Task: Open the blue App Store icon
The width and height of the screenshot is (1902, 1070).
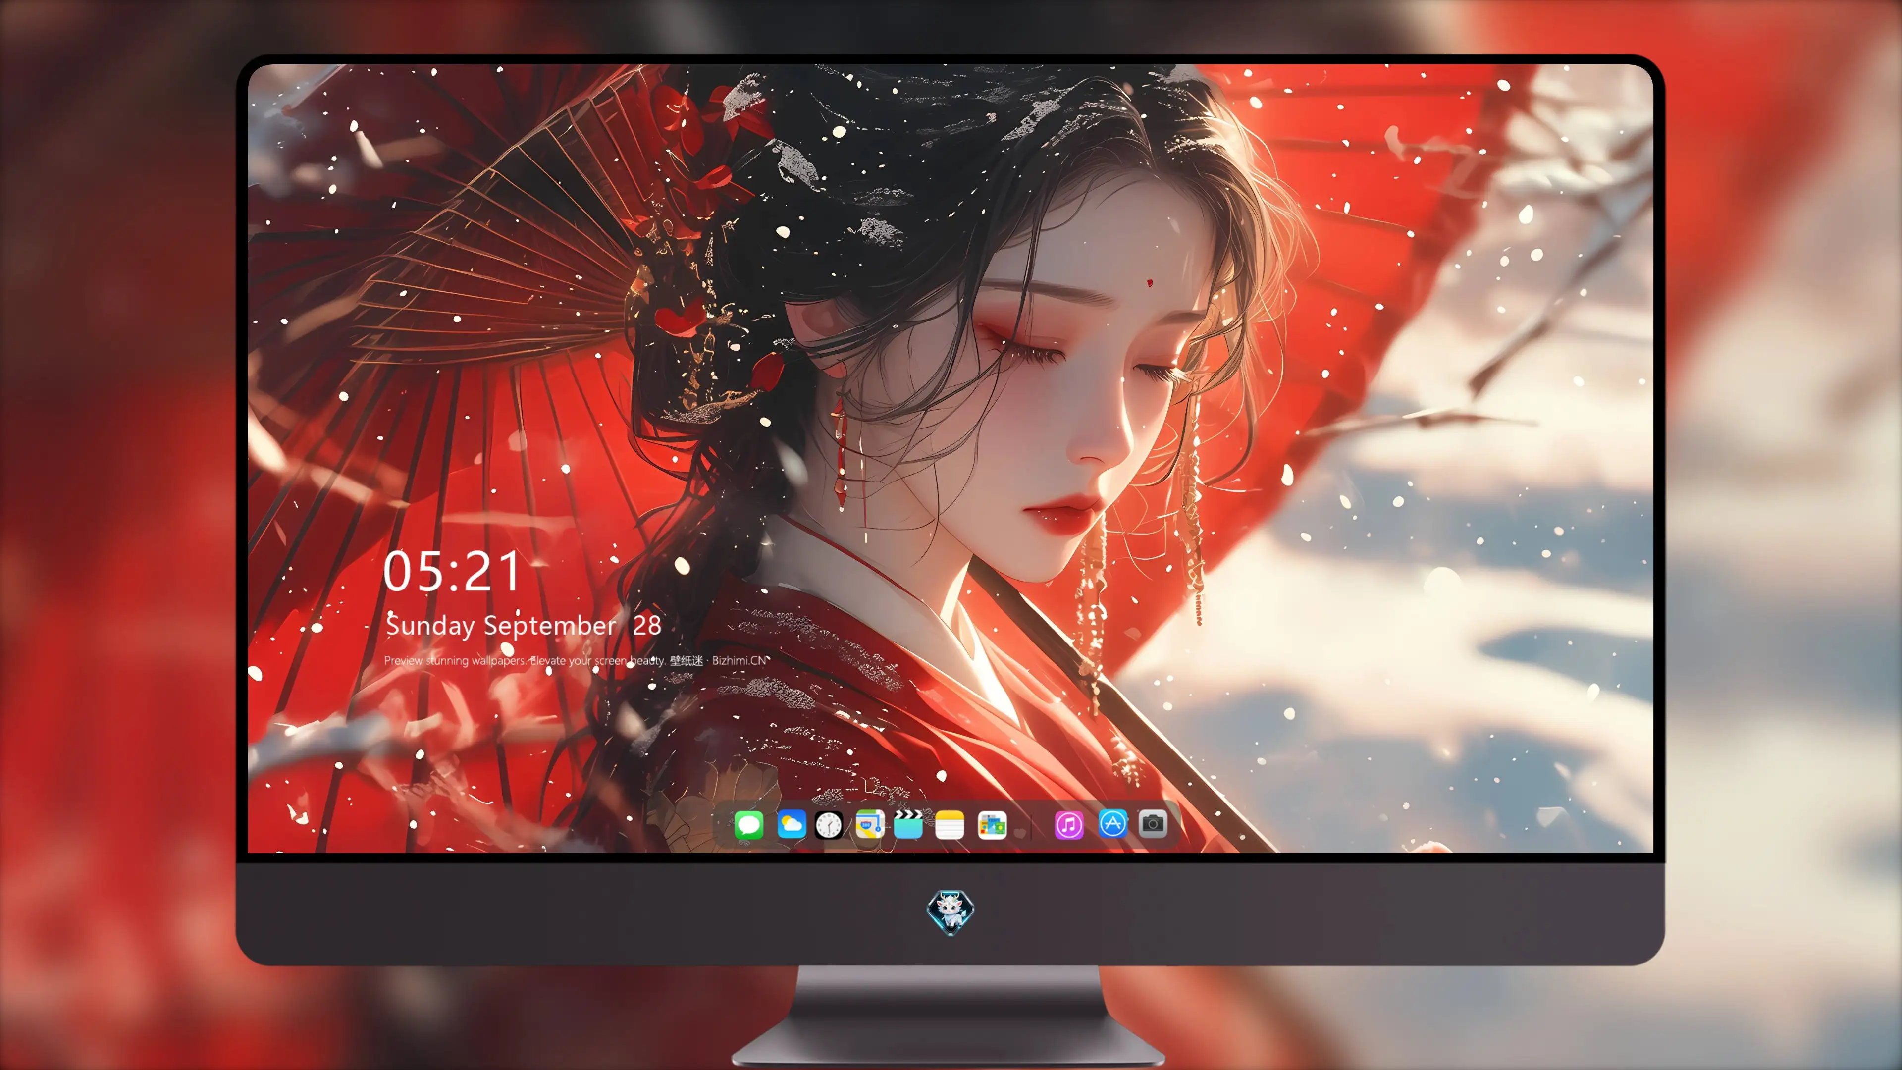Action: (1112, 823)
